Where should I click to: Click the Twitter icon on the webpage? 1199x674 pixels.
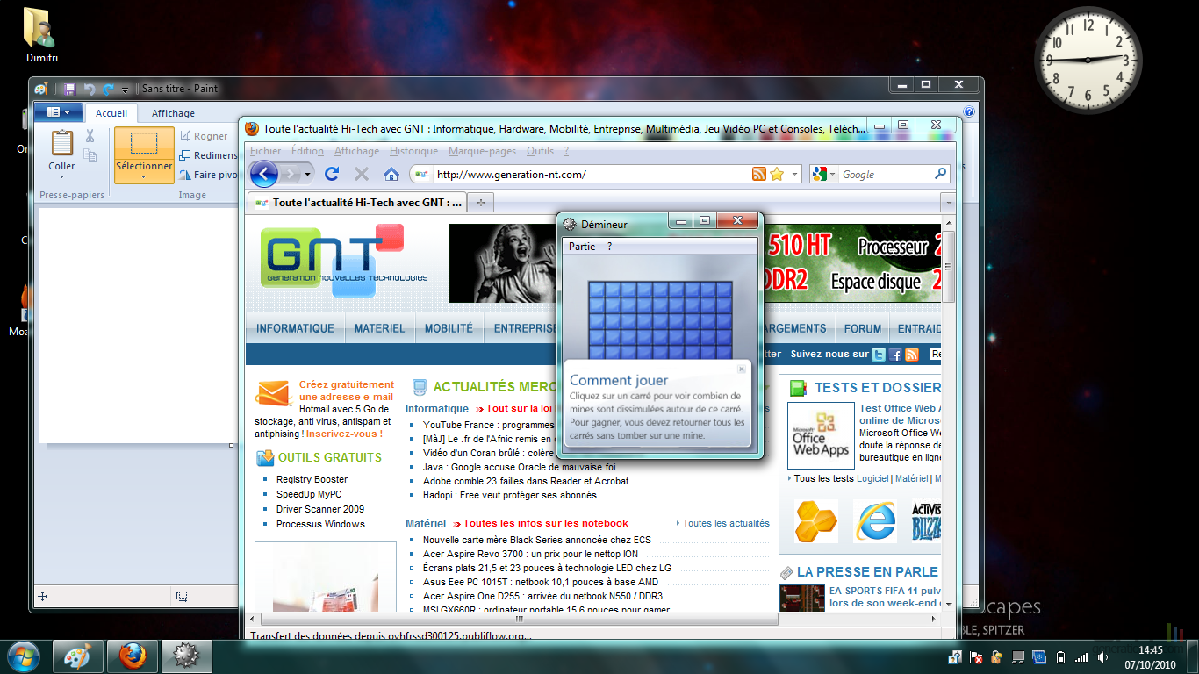coord(879,355)
